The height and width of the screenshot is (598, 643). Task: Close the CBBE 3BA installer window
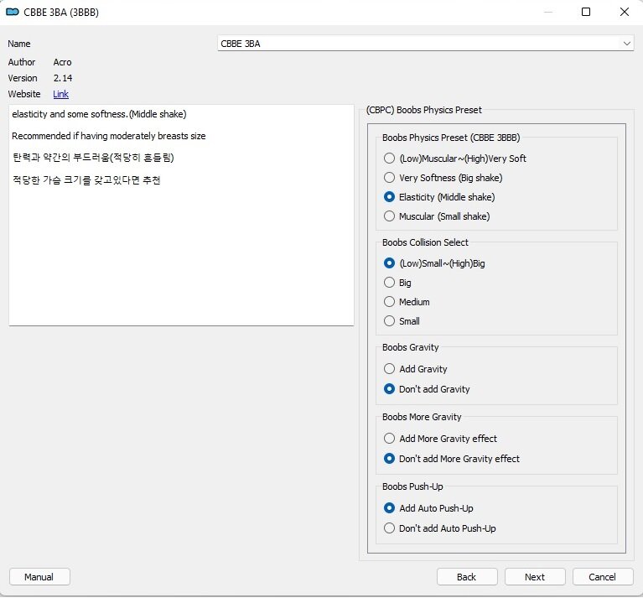coord(624,12)
